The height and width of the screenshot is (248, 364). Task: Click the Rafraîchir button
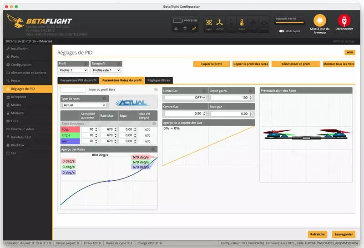(317, 234)
